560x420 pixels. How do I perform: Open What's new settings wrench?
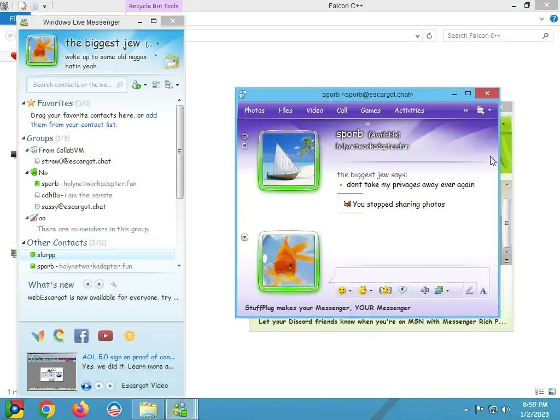pyautogui.click(x=114, y=284)
